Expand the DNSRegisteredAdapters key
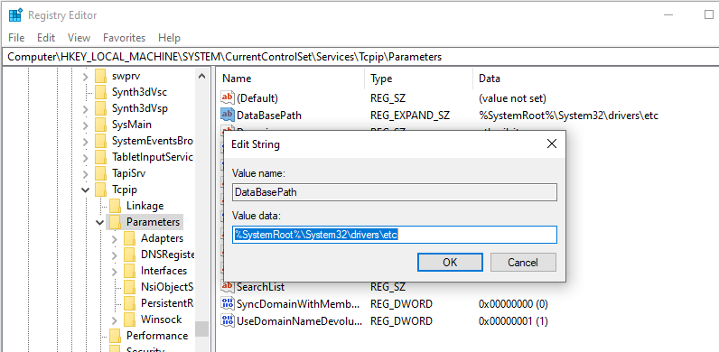The height and width of the screenshot is (352, 719). pyautogui.click(x=115, y=255)
